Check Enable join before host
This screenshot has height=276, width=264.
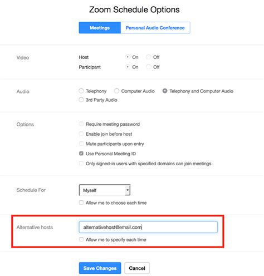tap(81, 134)
